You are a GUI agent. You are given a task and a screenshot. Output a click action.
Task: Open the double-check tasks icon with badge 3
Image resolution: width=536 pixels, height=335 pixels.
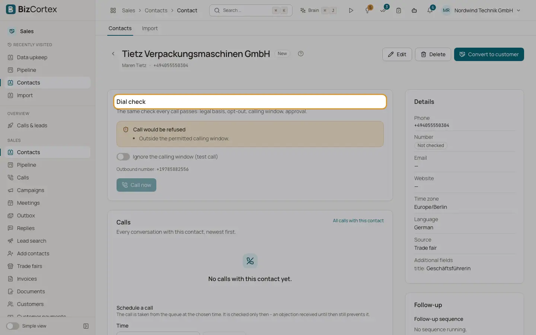pyautogui.click(x=383, y=10)
